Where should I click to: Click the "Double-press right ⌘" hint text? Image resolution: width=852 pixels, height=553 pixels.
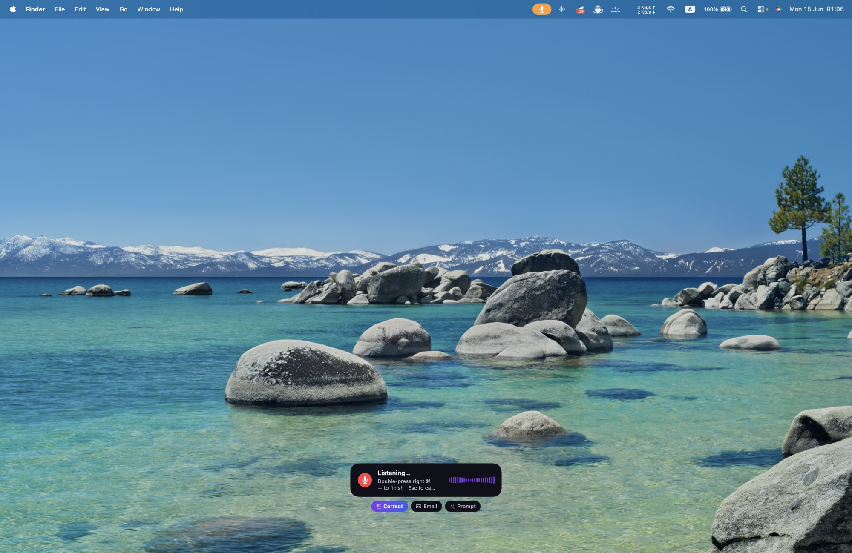coord(404,481)
